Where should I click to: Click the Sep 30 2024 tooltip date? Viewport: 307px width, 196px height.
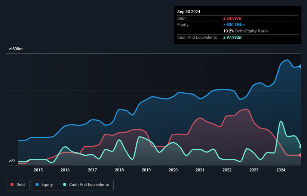(x=188, y=12)
